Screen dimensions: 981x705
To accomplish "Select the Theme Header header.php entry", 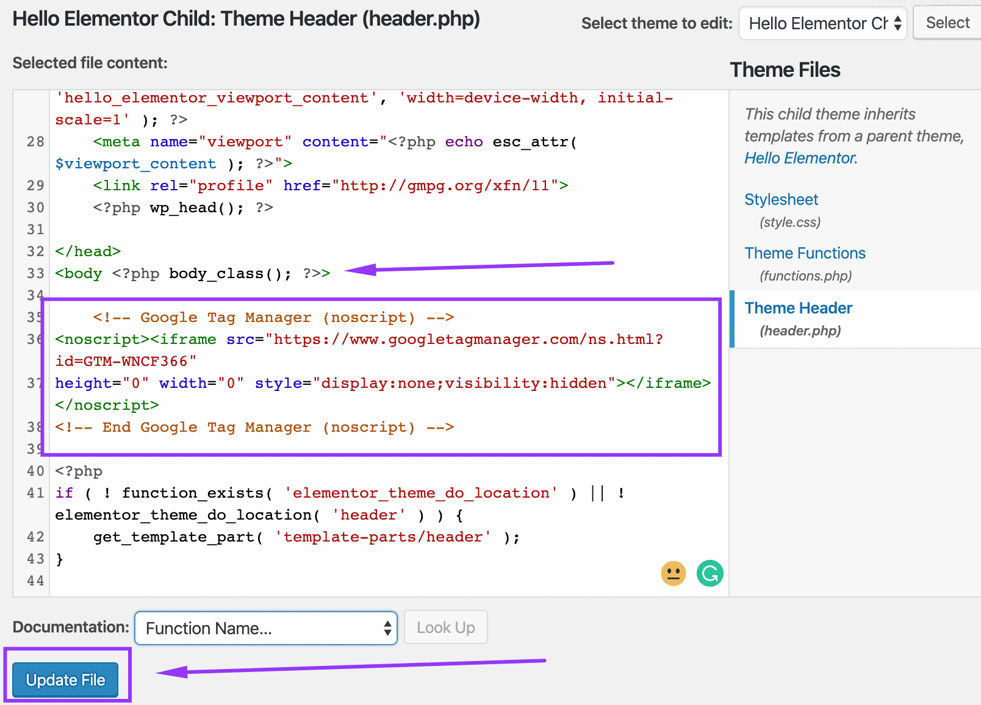I will pos(799,308).
